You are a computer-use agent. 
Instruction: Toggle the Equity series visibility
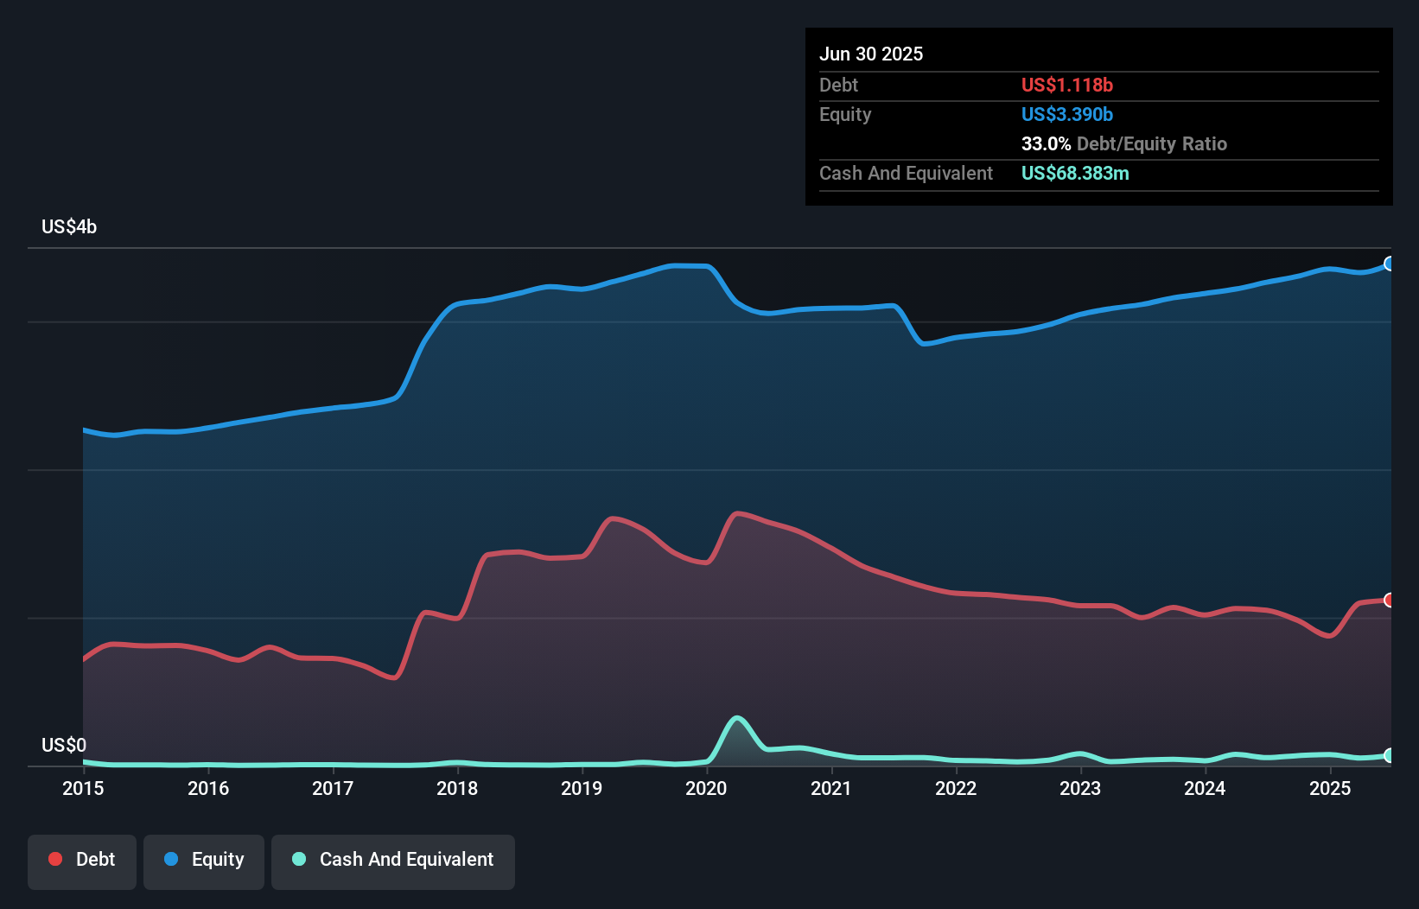pos(204,859)
